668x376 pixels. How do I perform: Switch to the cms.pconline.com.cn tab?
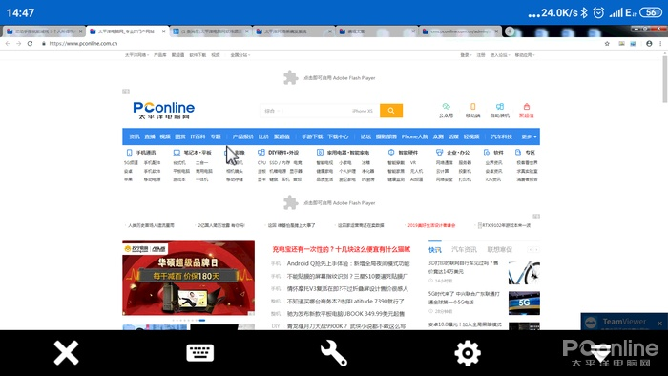pyautogui.click(x=459, y=31)
